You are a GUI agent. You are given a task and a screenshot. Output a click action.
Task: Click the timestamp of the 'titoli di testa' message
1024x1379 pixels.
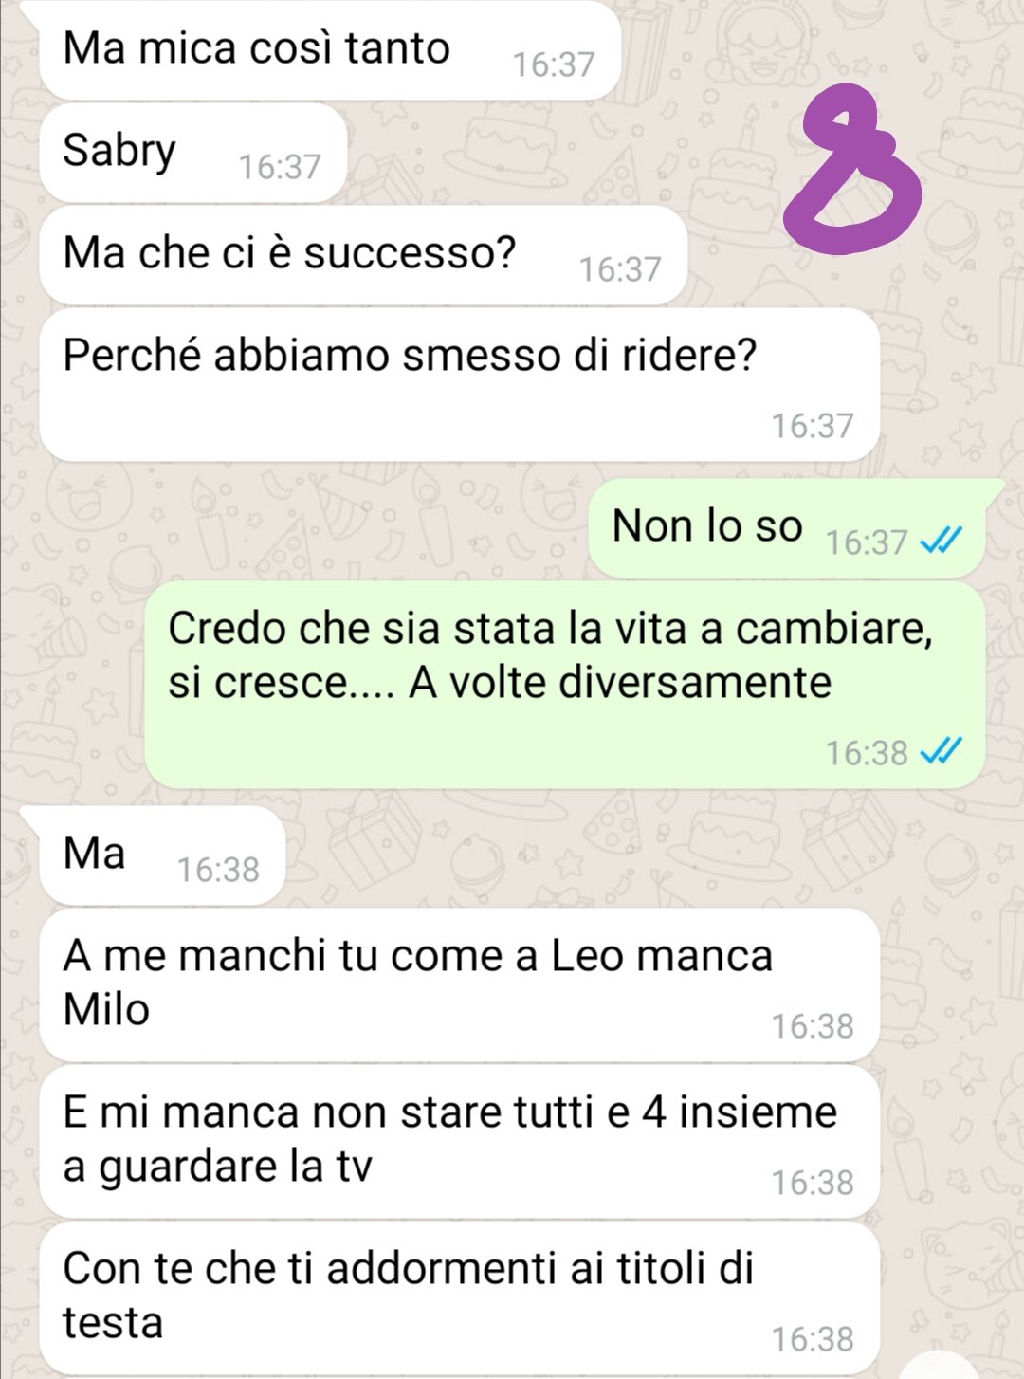(x=813, y=1339)
